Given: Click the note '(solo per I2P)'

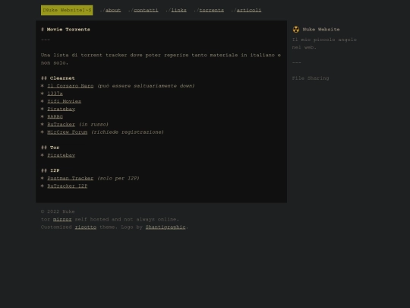Looking at the screenshot, I should click(118, 179).
